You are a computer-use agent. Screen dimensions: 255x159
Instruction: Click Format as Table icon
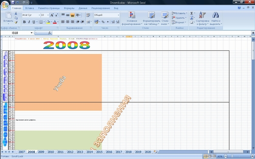coord(151,15)
